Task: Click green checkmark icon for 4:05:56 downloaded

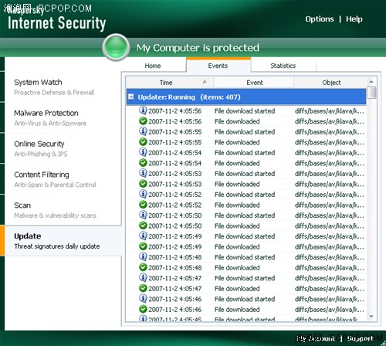Action: coord(143,121)
